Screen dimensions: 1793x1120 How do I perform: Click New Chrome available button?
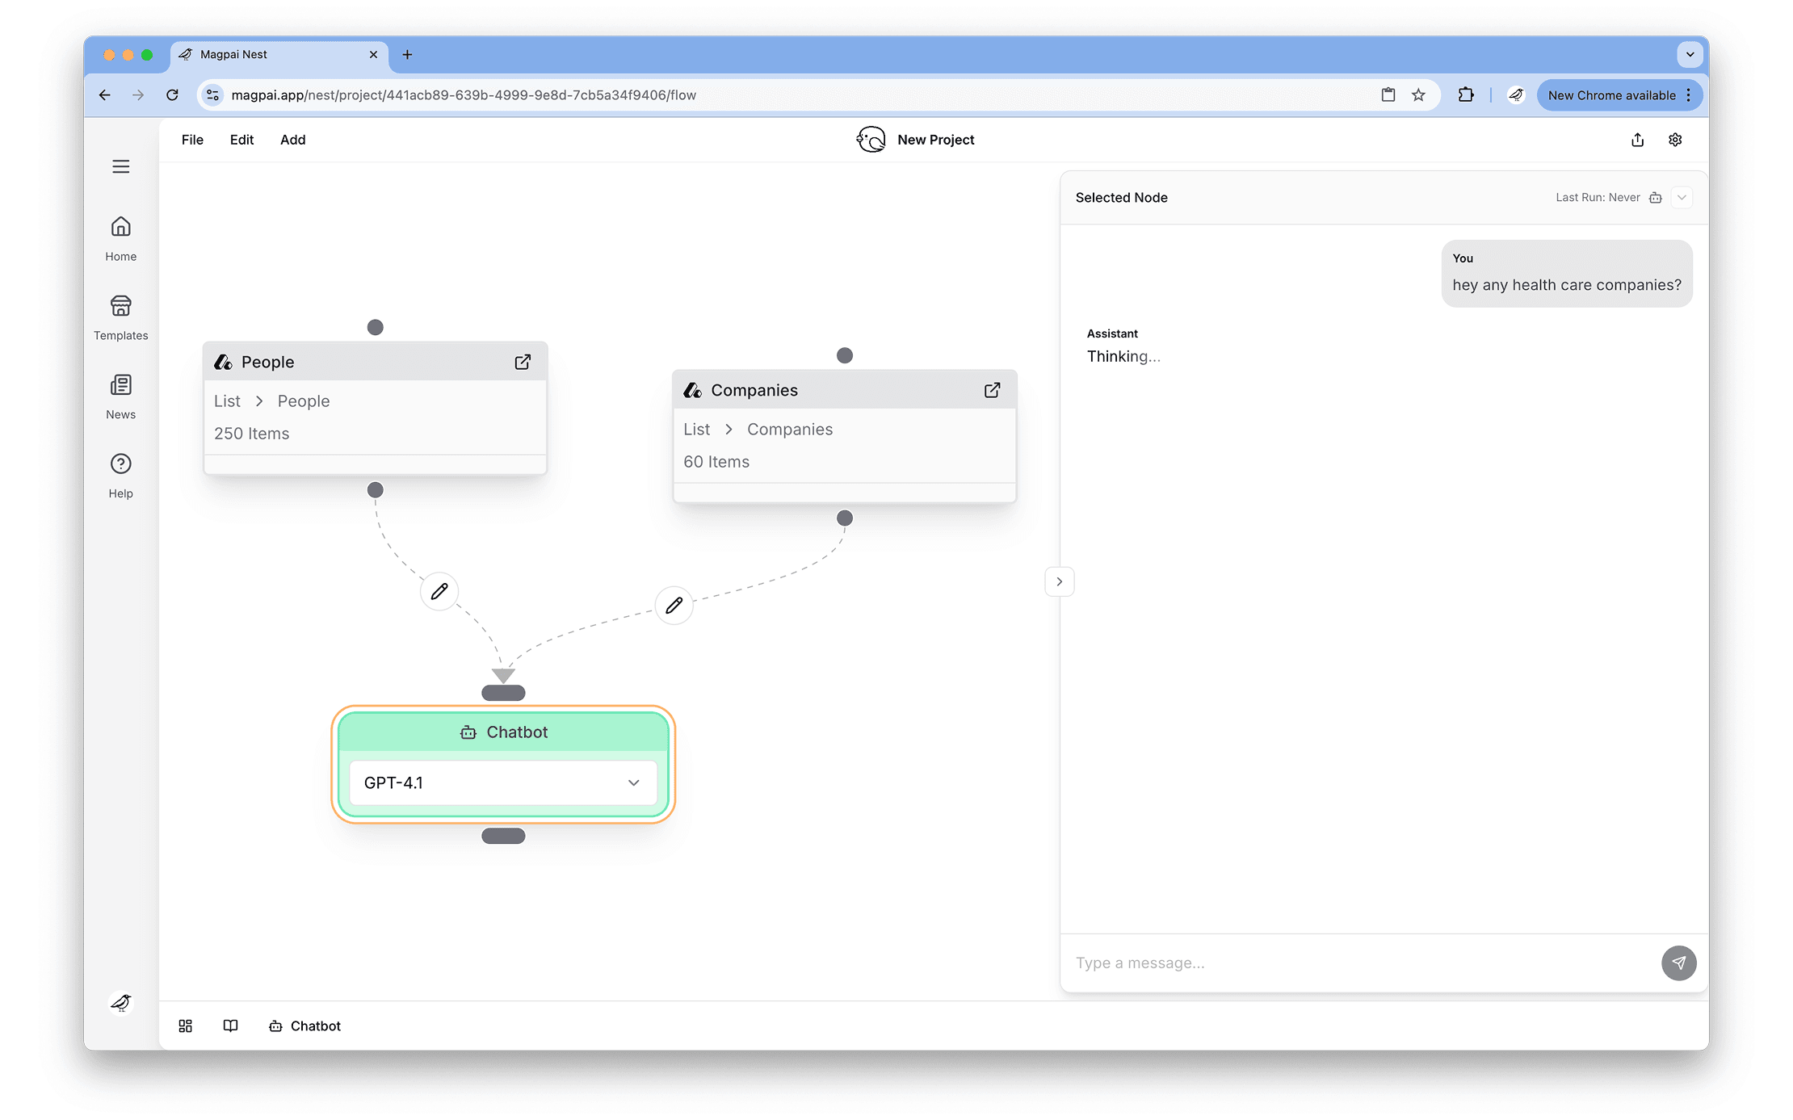1611,95
